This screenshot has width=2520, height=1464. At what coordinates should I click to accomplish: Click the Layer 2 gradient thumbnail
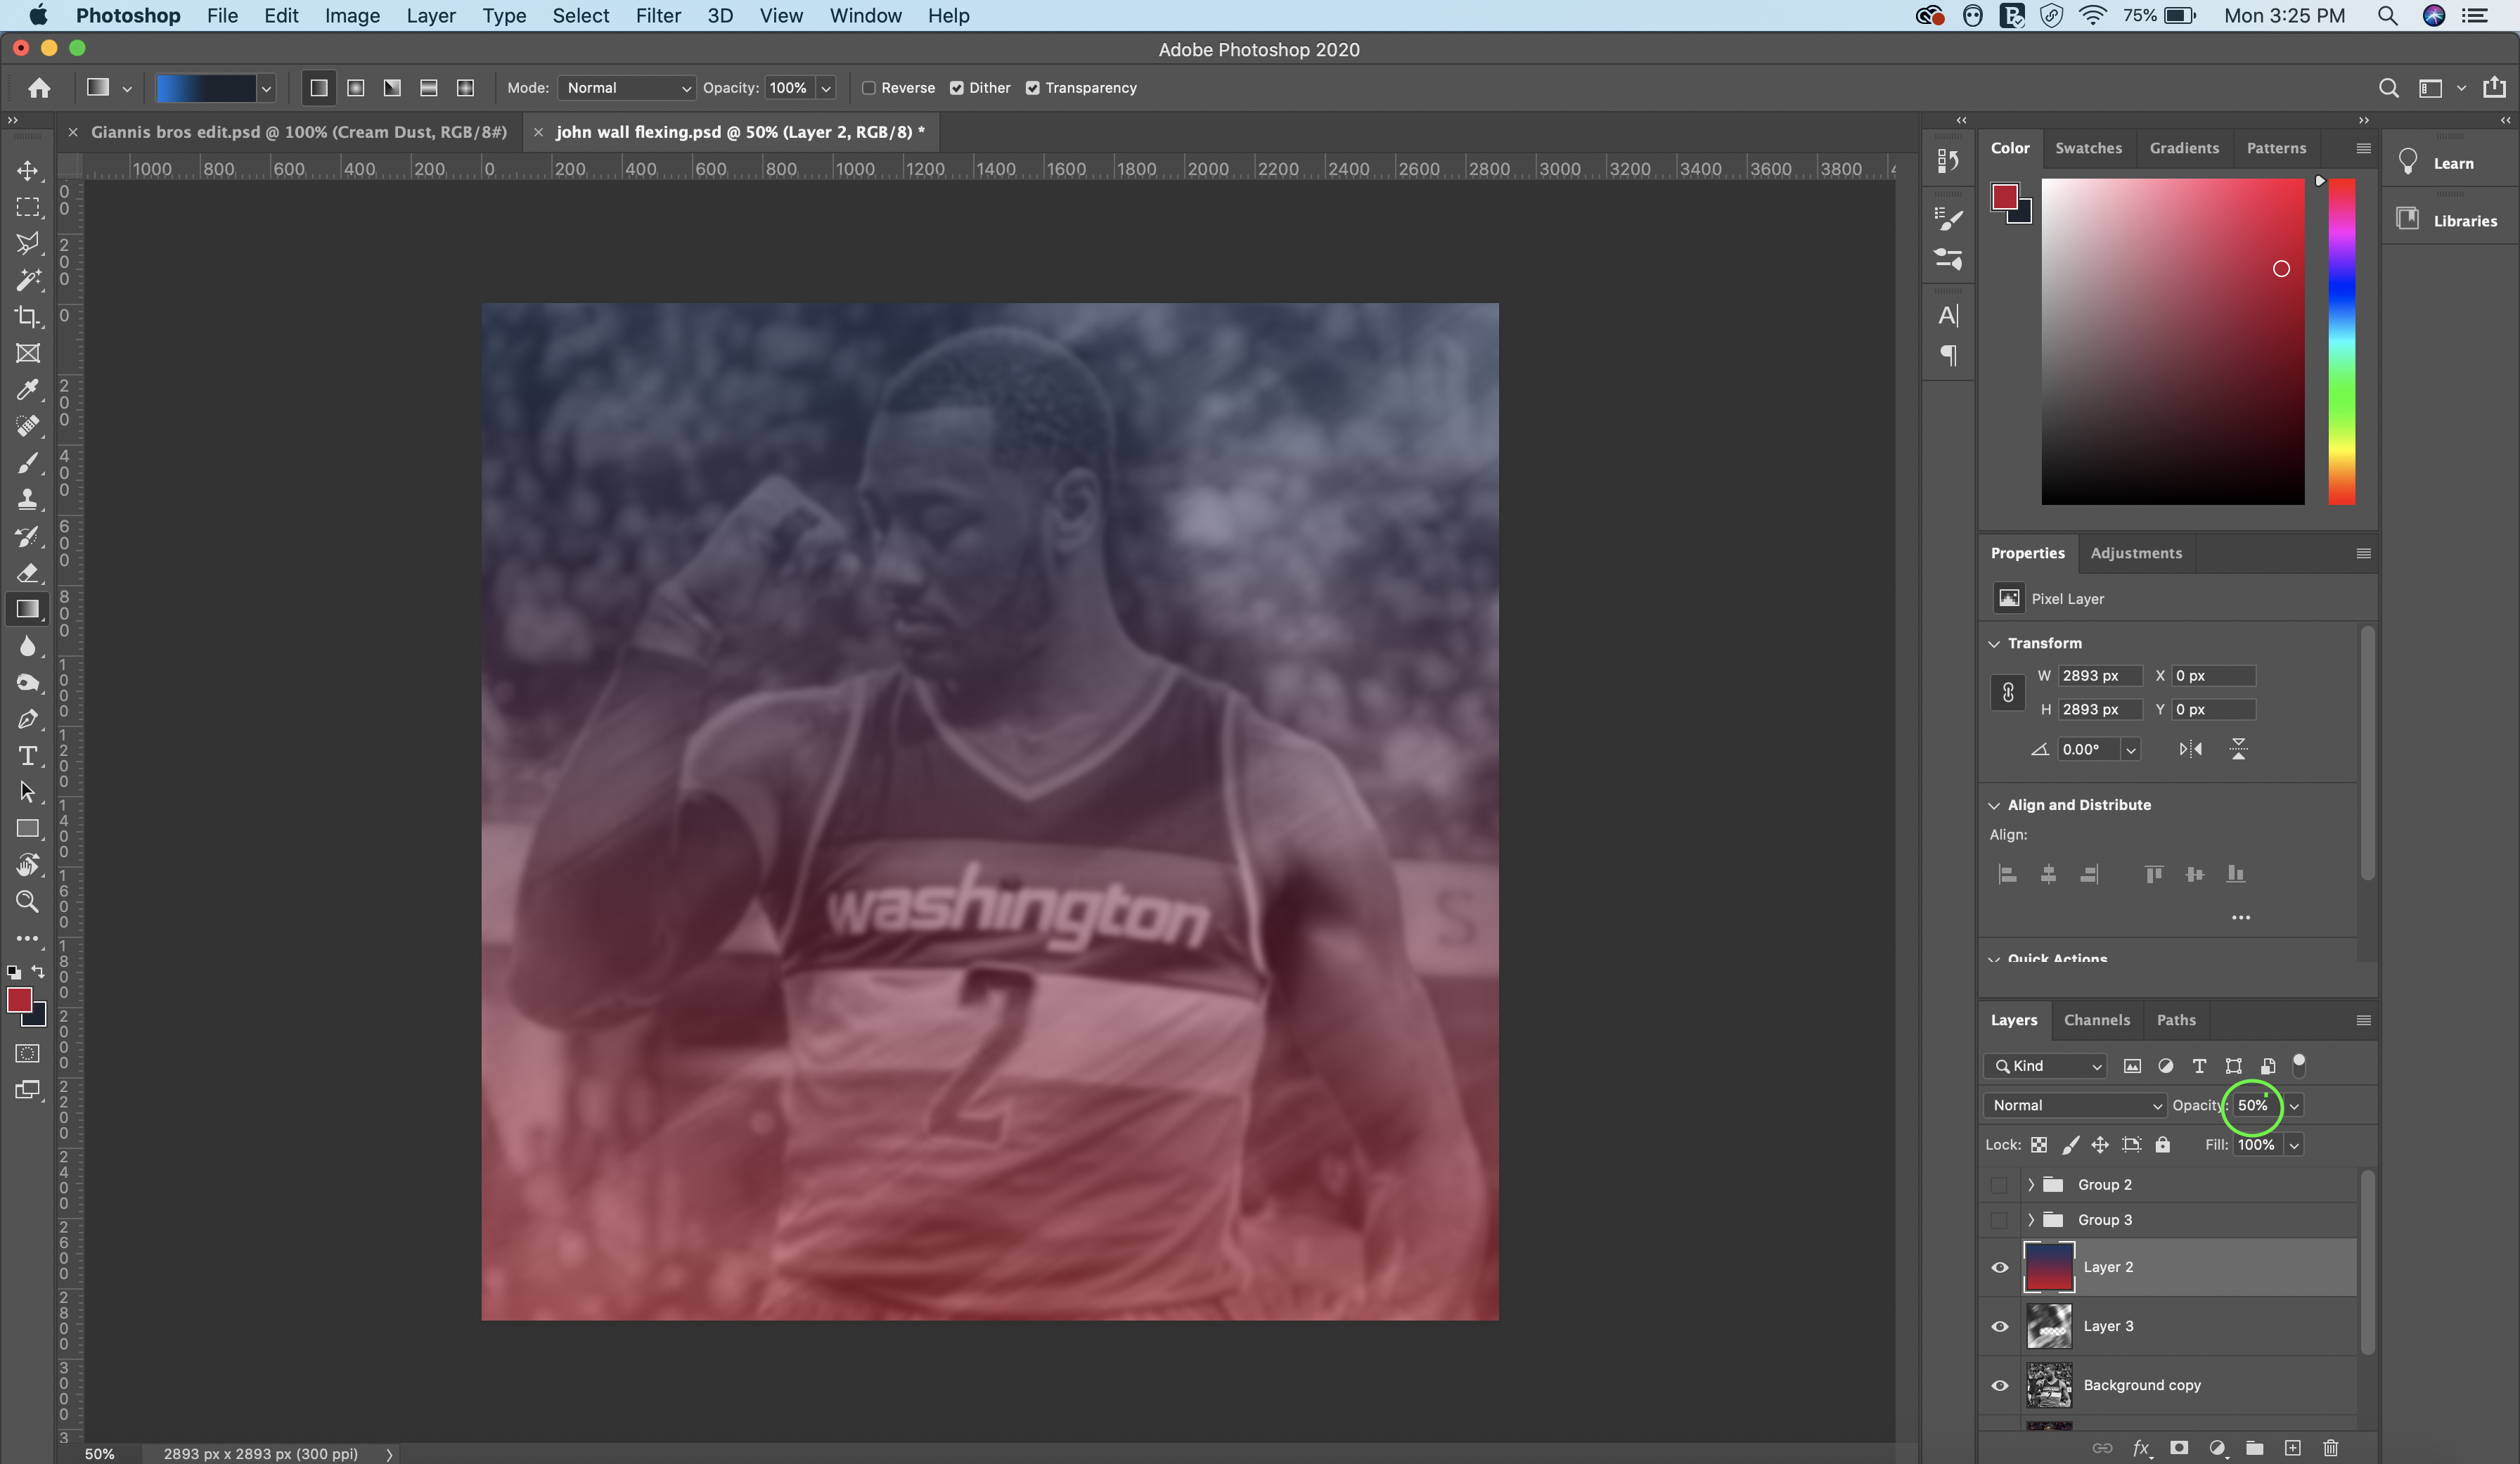(2049, 1267)
